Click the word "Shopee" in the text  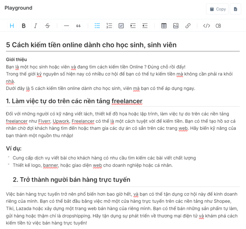click(x=222, y=201)
